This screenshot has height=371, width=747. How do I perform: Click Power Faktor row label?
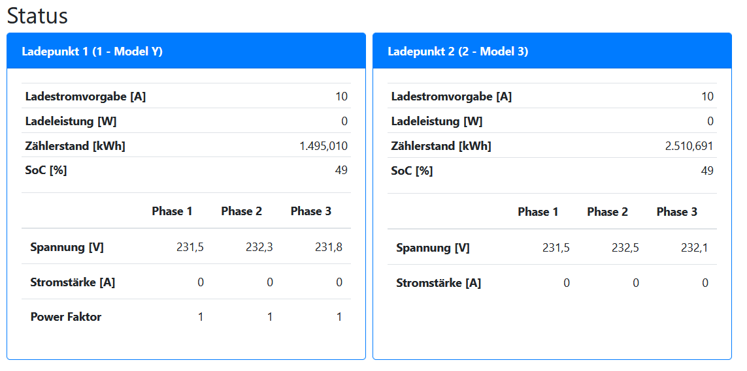point(66,317)
